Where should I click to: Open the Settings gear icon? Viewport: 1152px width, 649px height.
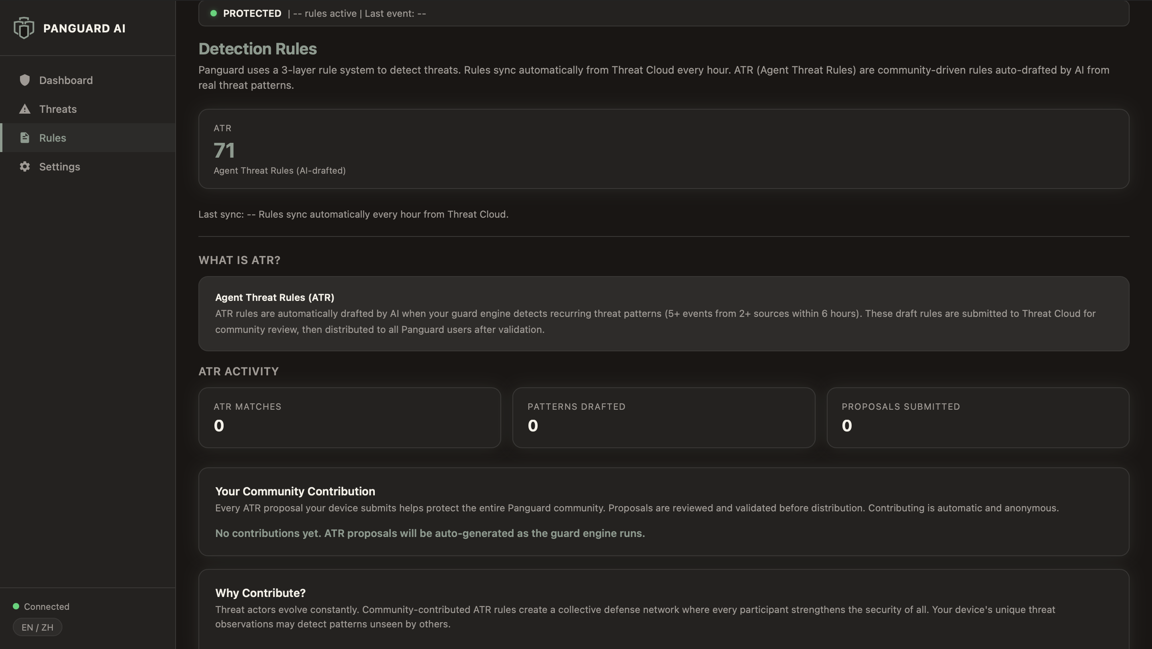(x=24, y=166)
